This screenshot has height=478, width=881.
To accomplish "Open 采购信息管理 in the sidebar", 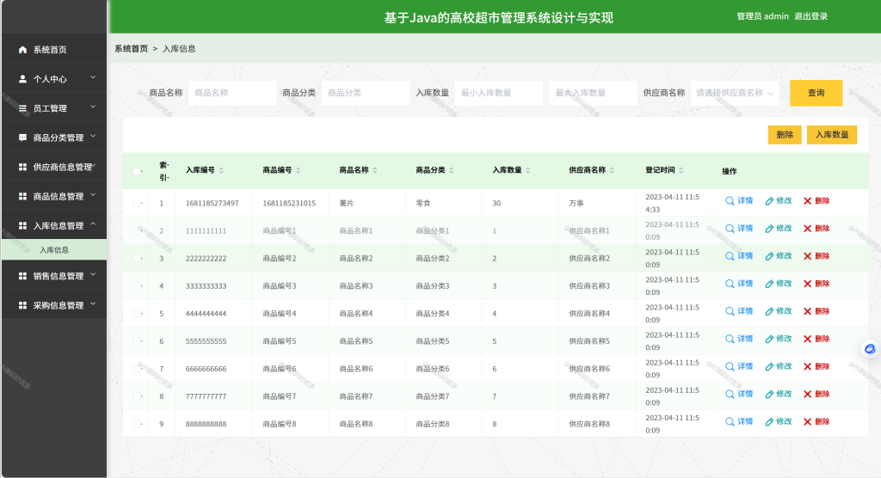I will tap(54, 305).
